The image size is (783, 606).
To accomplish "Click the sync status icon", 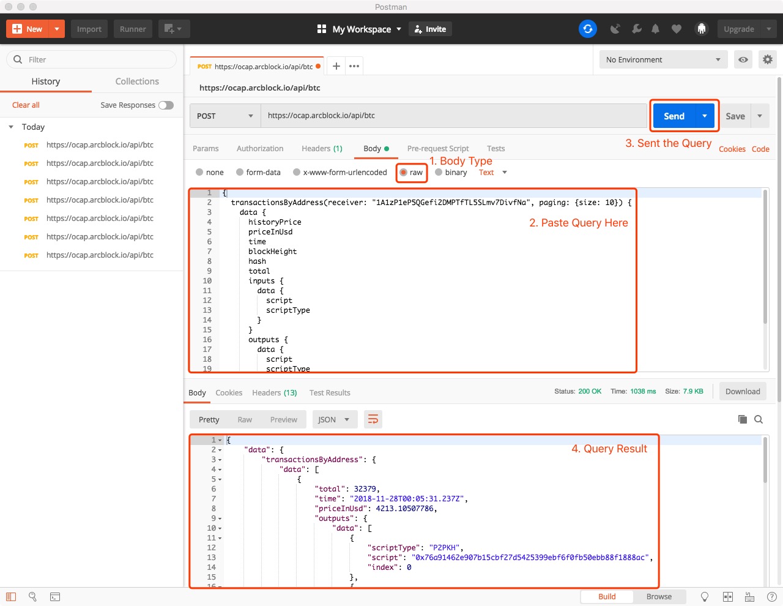I will pos(588,29).
